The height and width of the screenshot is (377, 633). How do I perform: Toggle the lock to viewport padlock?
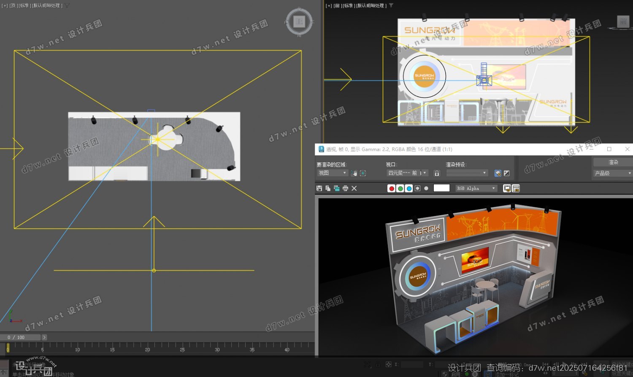(437, 173)
